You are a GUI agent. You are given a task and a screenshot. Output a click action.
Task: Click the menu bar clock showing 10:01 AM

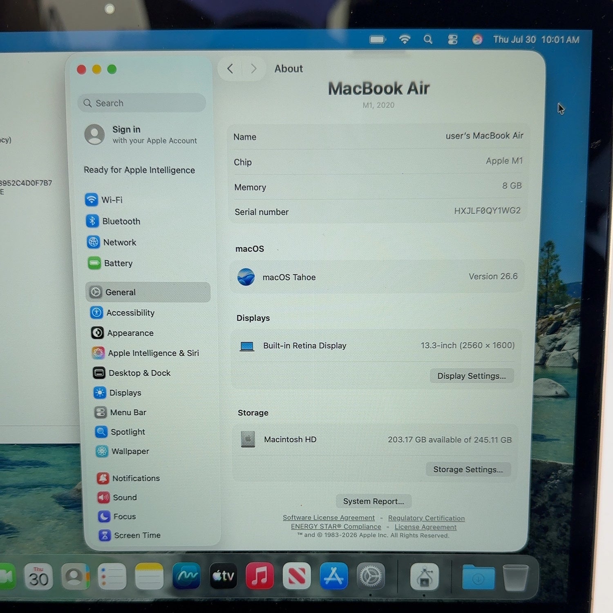click(x=536, y=40)
